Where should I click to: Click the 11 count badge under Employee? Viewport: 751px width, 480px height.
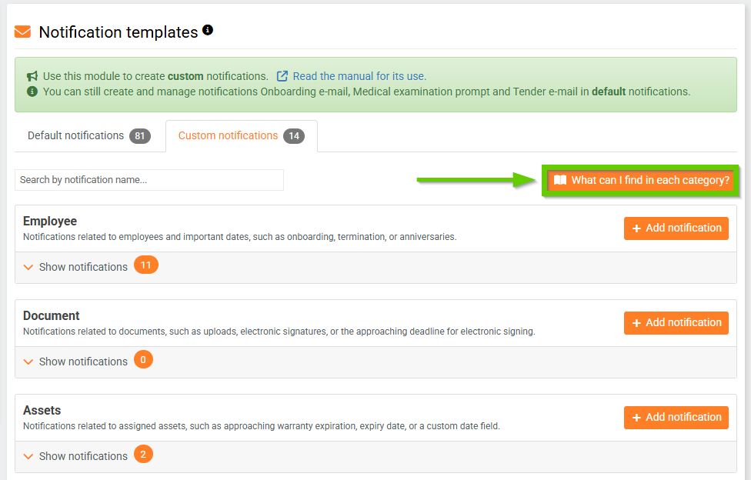point(145,266)
